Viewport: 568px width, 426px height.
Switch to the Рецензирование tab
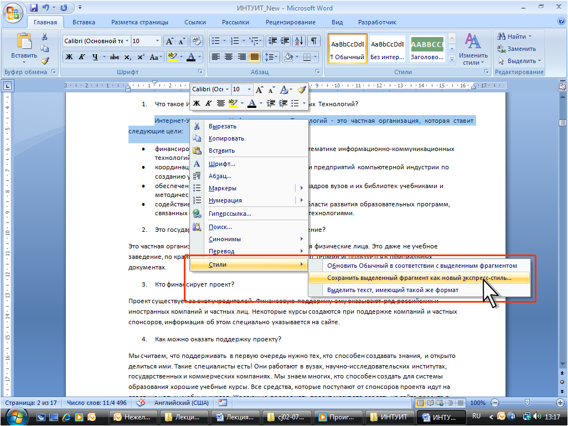290,22
